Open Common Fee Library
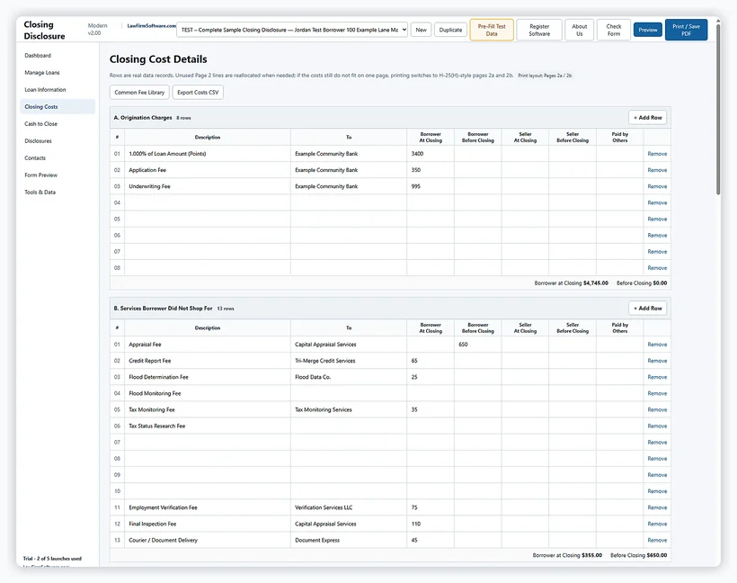The image size is (737, 583). pos(139,93)
